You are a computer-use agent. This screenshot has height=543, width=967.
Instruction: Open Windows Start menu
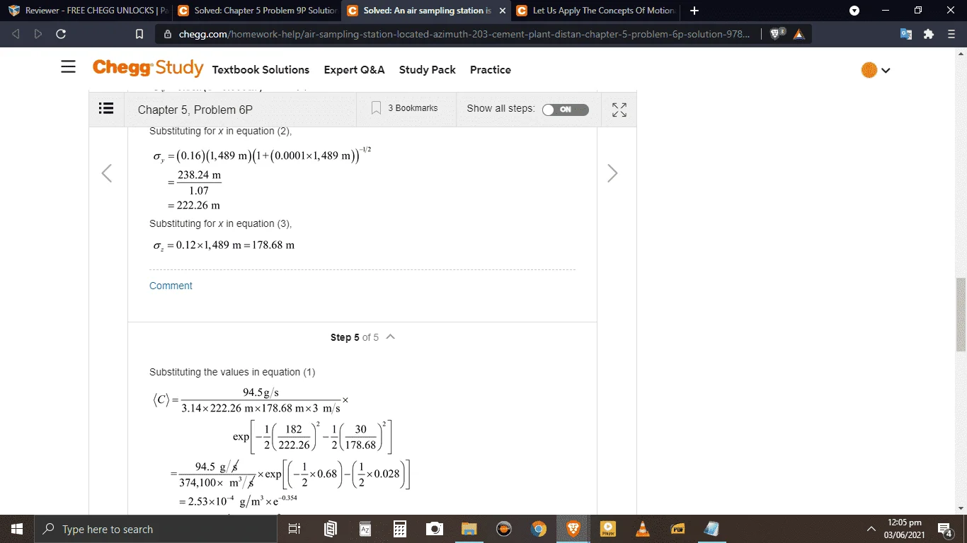(16, 529)
